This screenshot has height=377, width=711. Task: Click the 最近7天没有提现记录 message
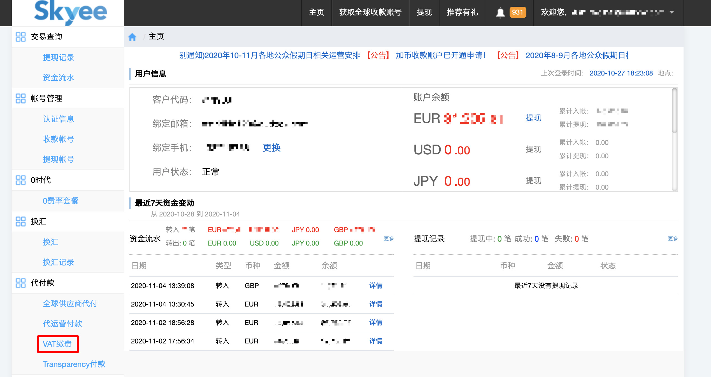(546, 286)
